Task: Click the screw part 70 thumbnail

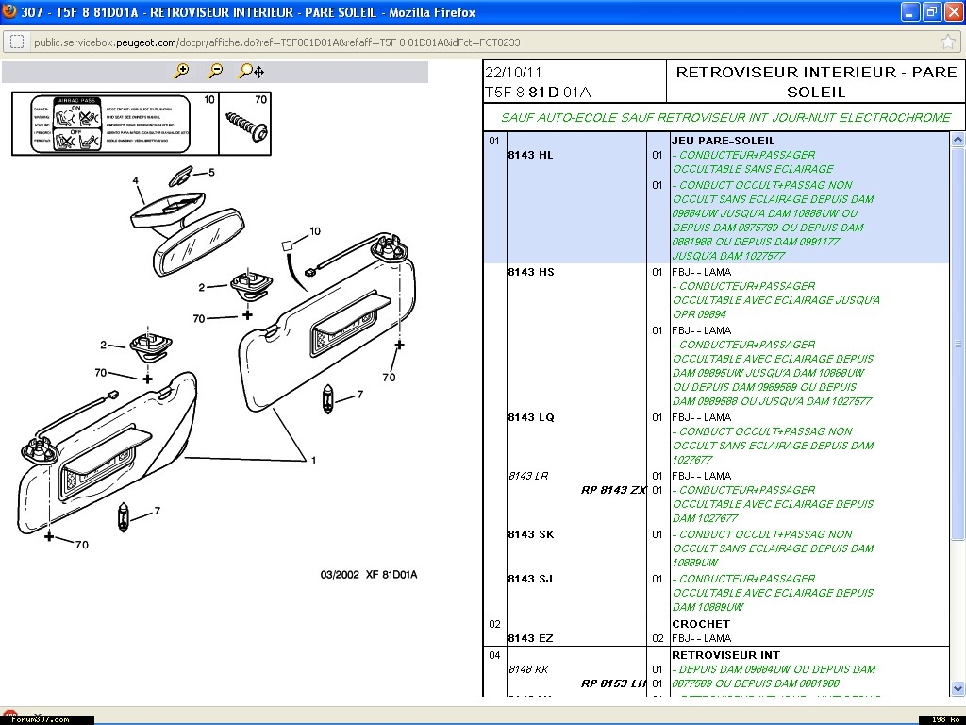Action: coord(246,124)
